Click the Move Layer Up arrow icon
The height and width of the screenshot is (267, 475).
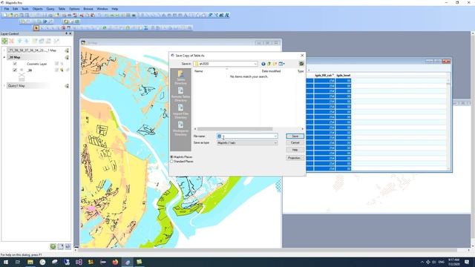[20, 41]
